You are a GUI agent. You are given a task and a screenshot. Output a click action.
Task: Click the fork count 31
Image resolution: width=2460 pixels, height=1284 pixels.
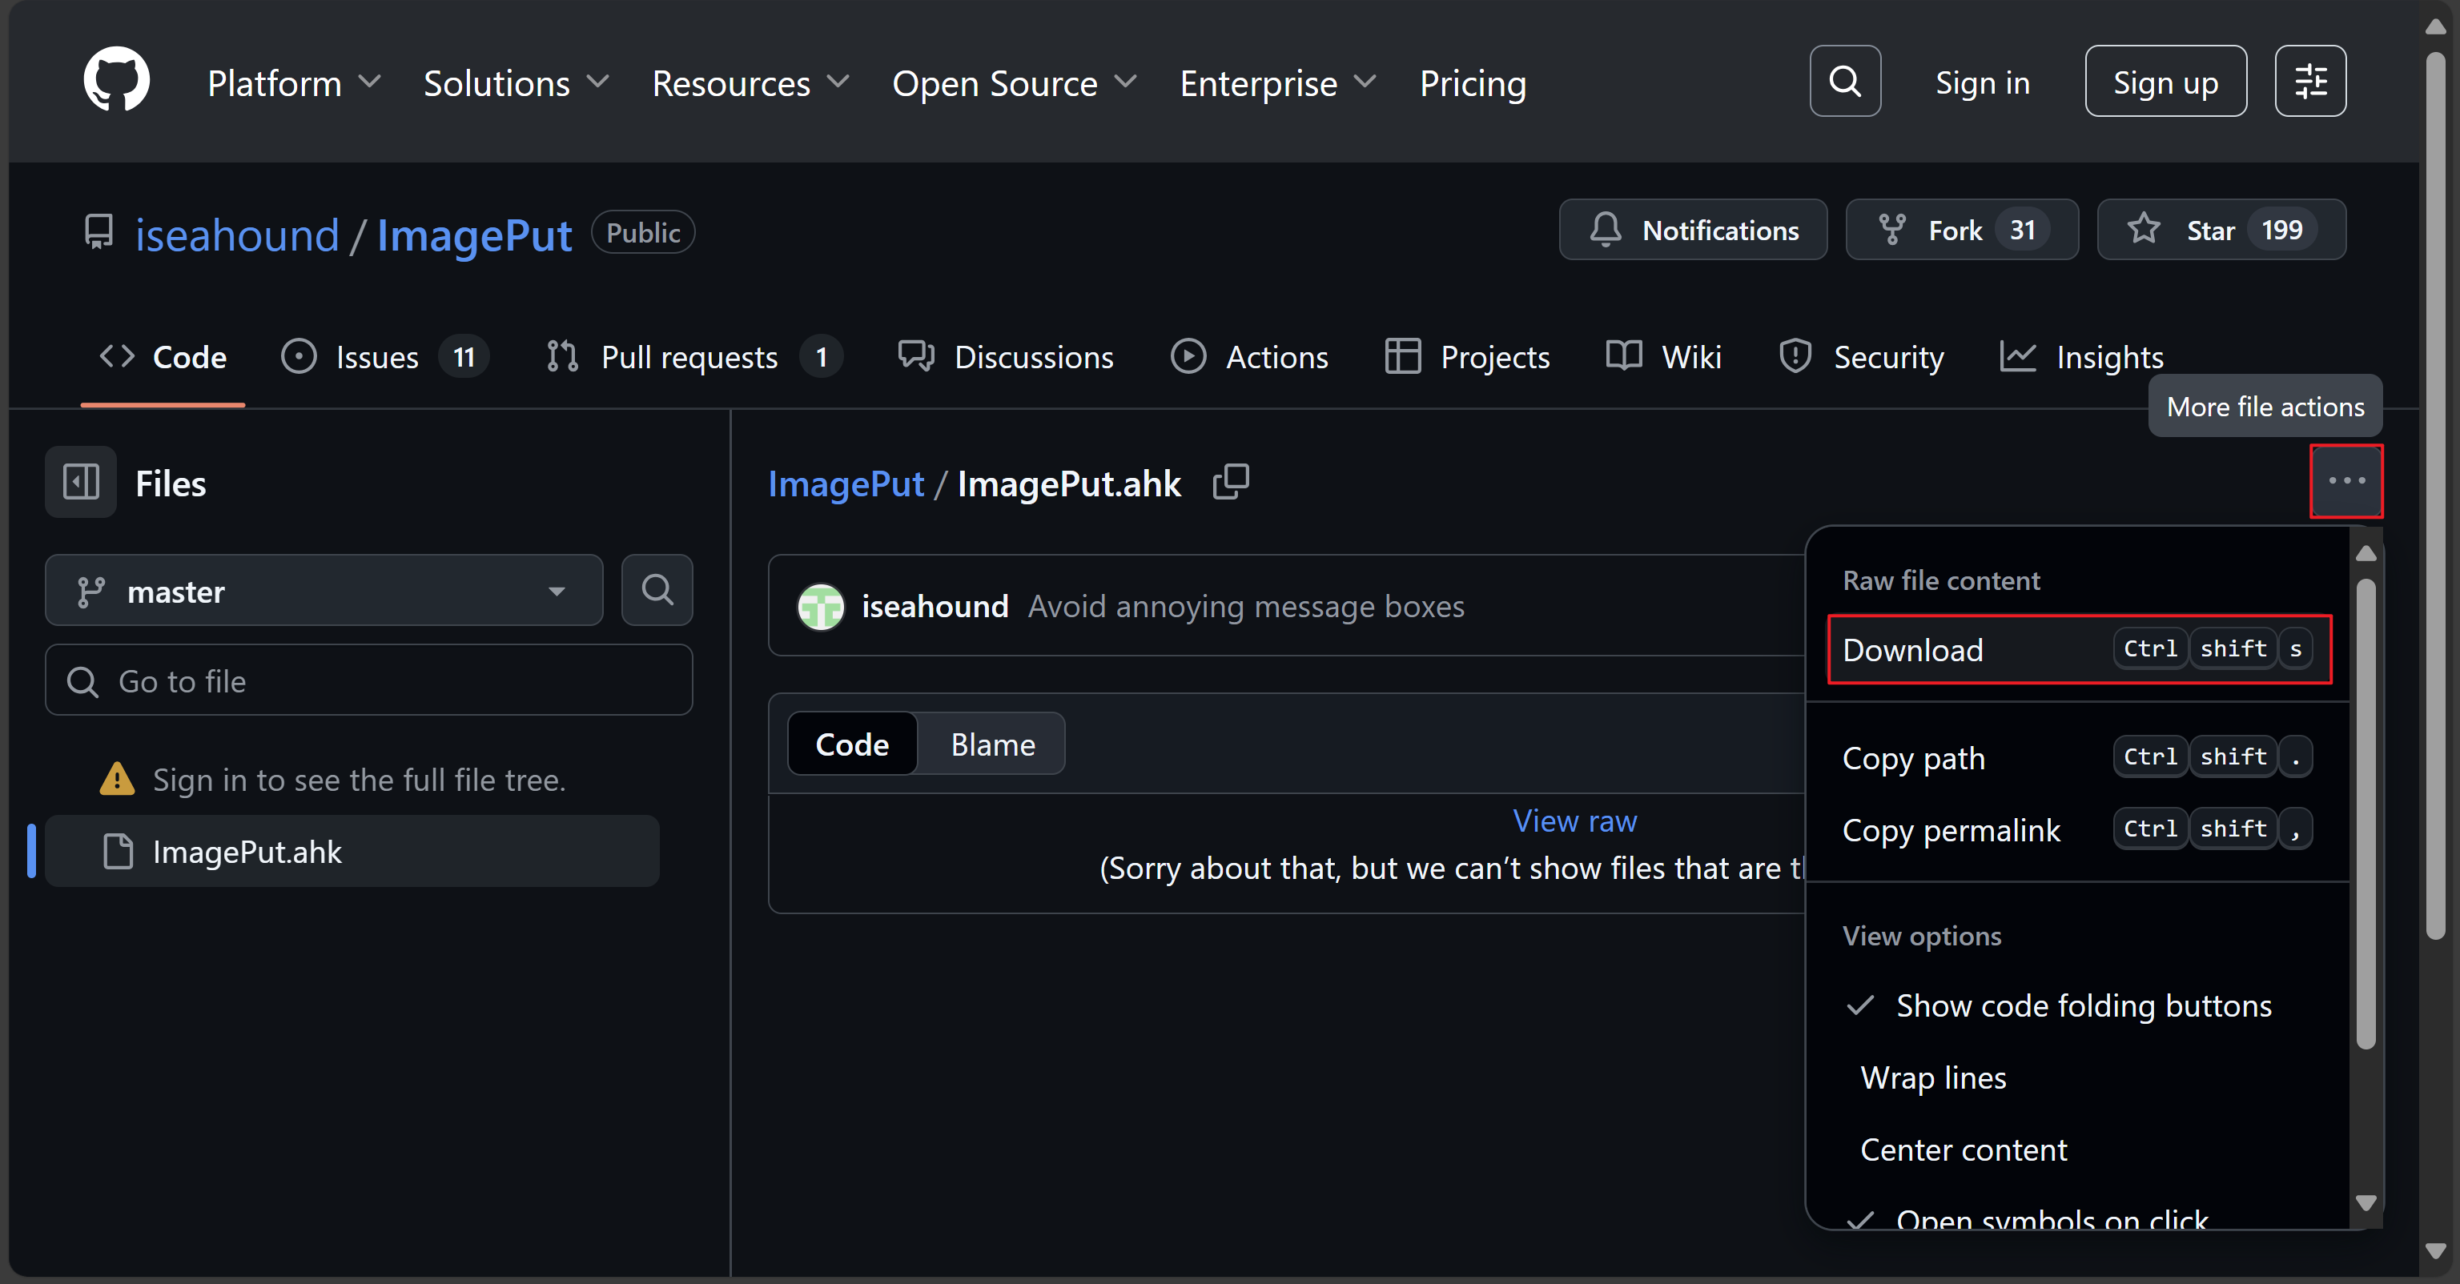(2022, 230)
